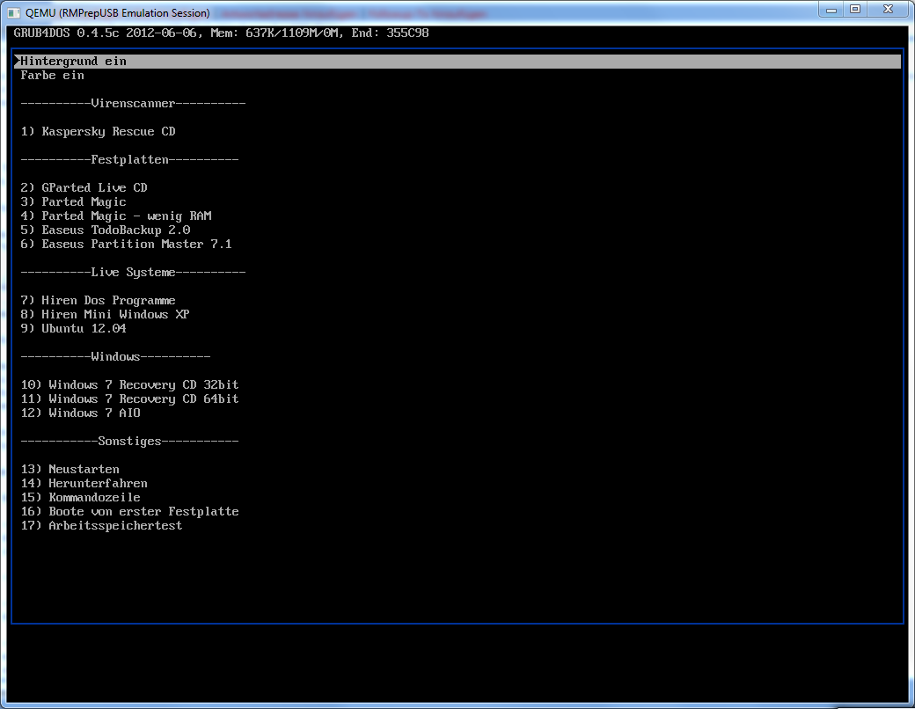The width and height of the screenshot is (915, 709).
Task: Maximize the QEMU window
Action: [855, 10]
